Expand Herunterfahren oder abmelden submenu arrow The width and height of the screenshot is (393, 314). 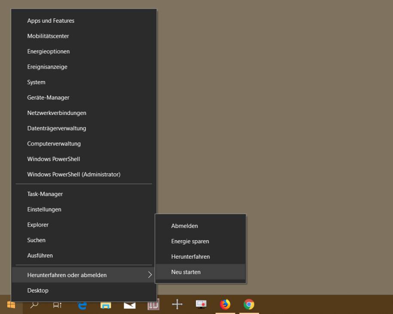point(150,275)
